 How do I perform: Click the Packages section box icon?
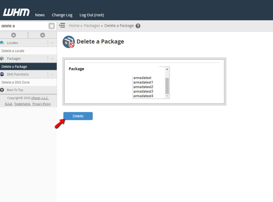pyautogui.click(x=2, y=59)
